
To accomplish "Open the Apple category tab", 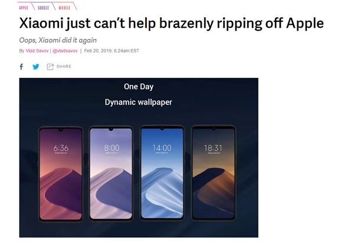I will (24, 8).
